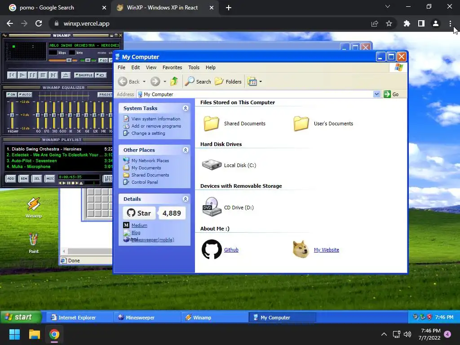The image size is (460, 345).
Task: Click View system information
Action: 156,119
